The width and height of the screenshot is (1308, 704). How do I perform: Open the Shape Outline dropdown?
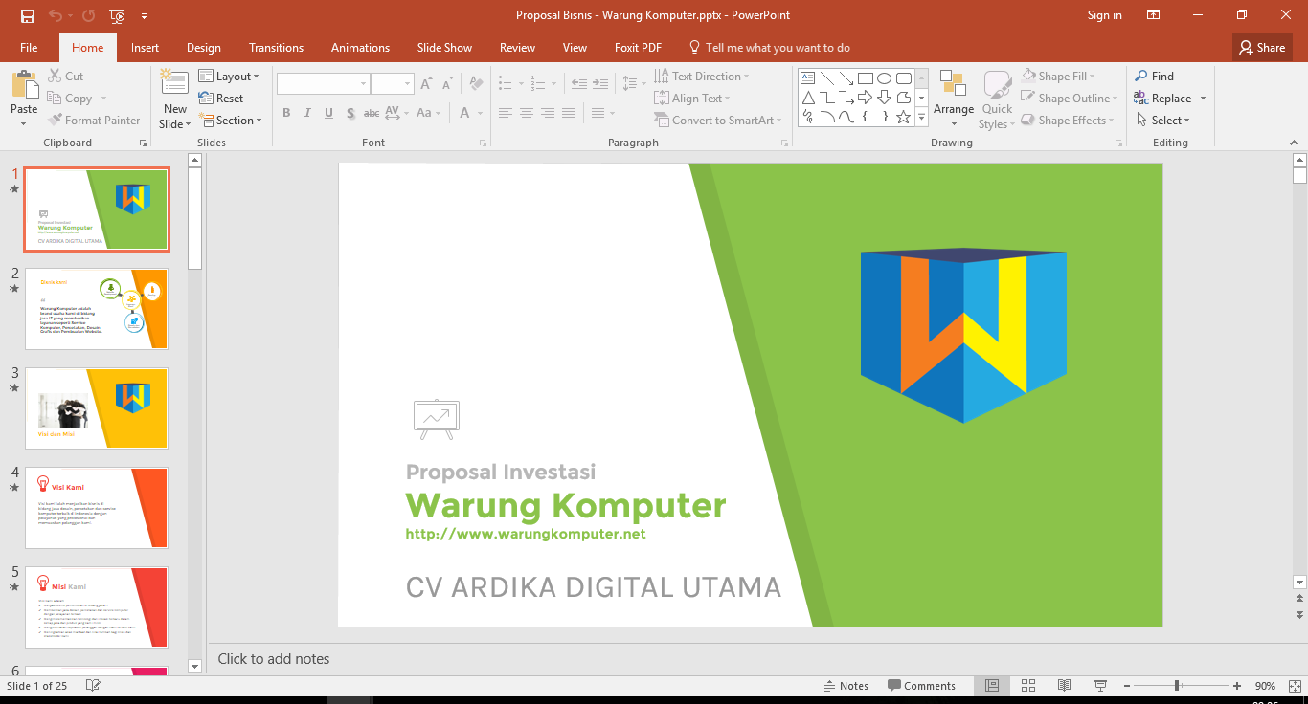point(1070,99)
